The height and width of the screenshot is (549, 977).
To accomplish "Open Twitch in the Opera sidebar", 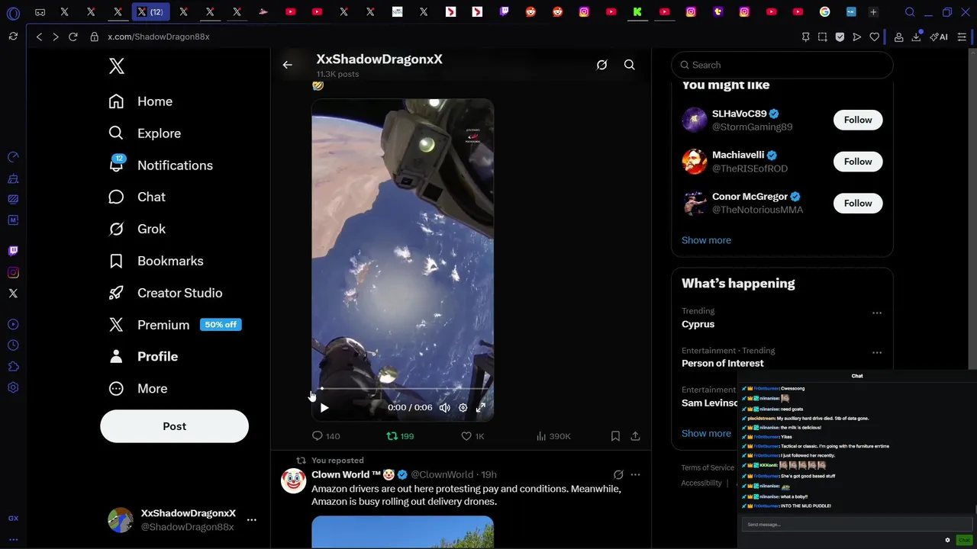I will coord(13,251).
